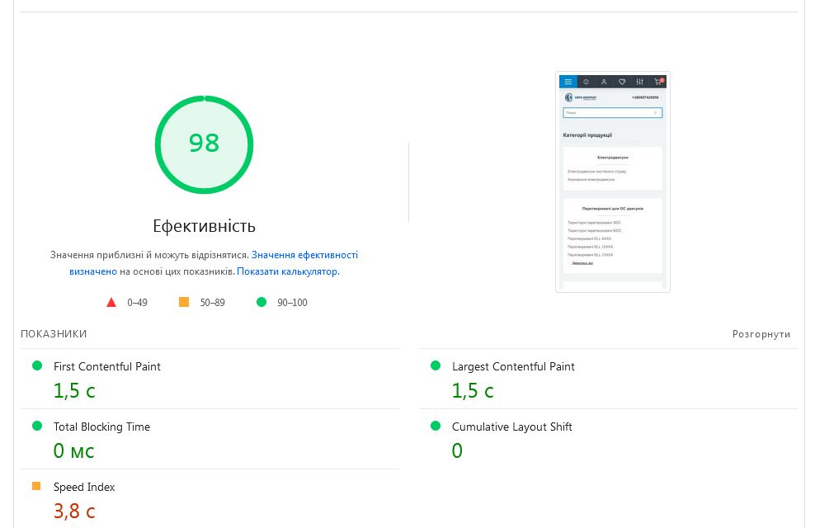Image resolution: width=815 pixels, height=528 pixels.
Task: Click the circular 98 performance score gauge
Action: tap(204, 144)
